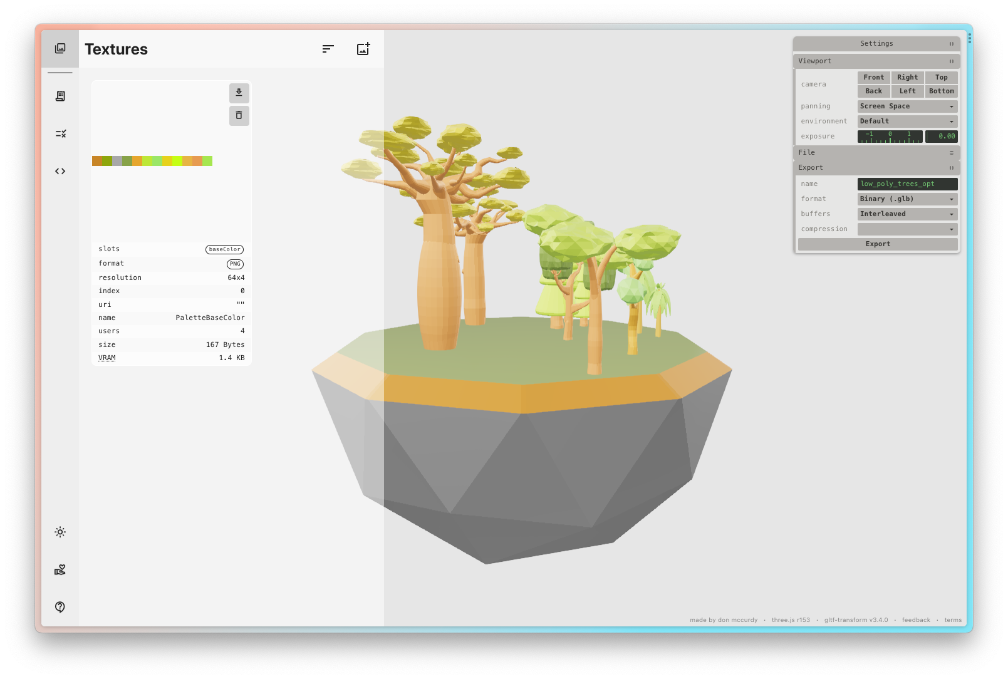The width and height of the screenshot is (1008, 679).
Task: Open the help question mark icon
Action: point(60,607)
